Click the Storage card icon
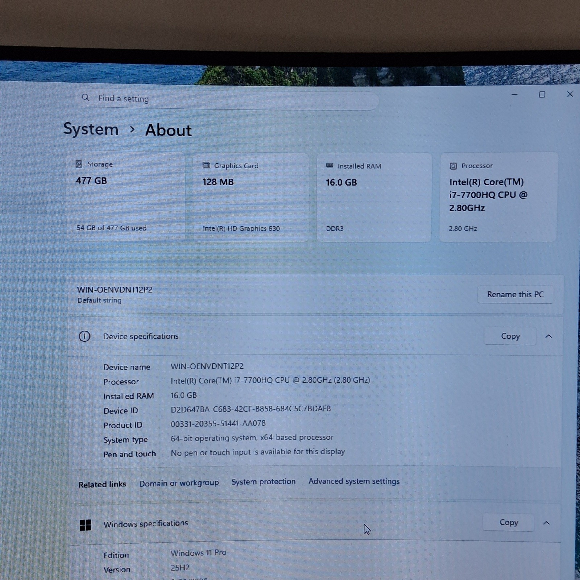The height and width of the screenshot is (580, 580). (x=79, y=164)
